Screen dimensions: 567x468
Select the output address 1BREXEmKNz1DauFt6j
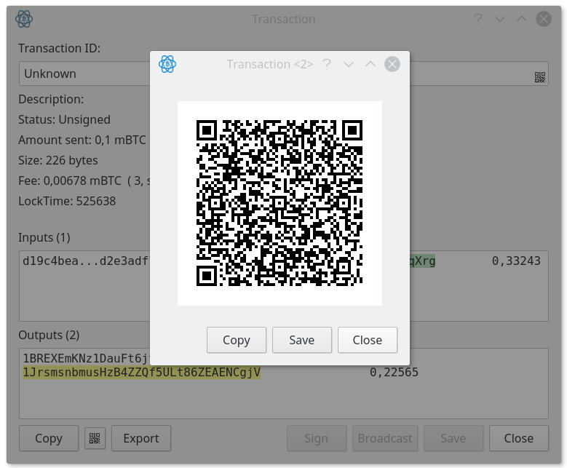click(86, 358)
